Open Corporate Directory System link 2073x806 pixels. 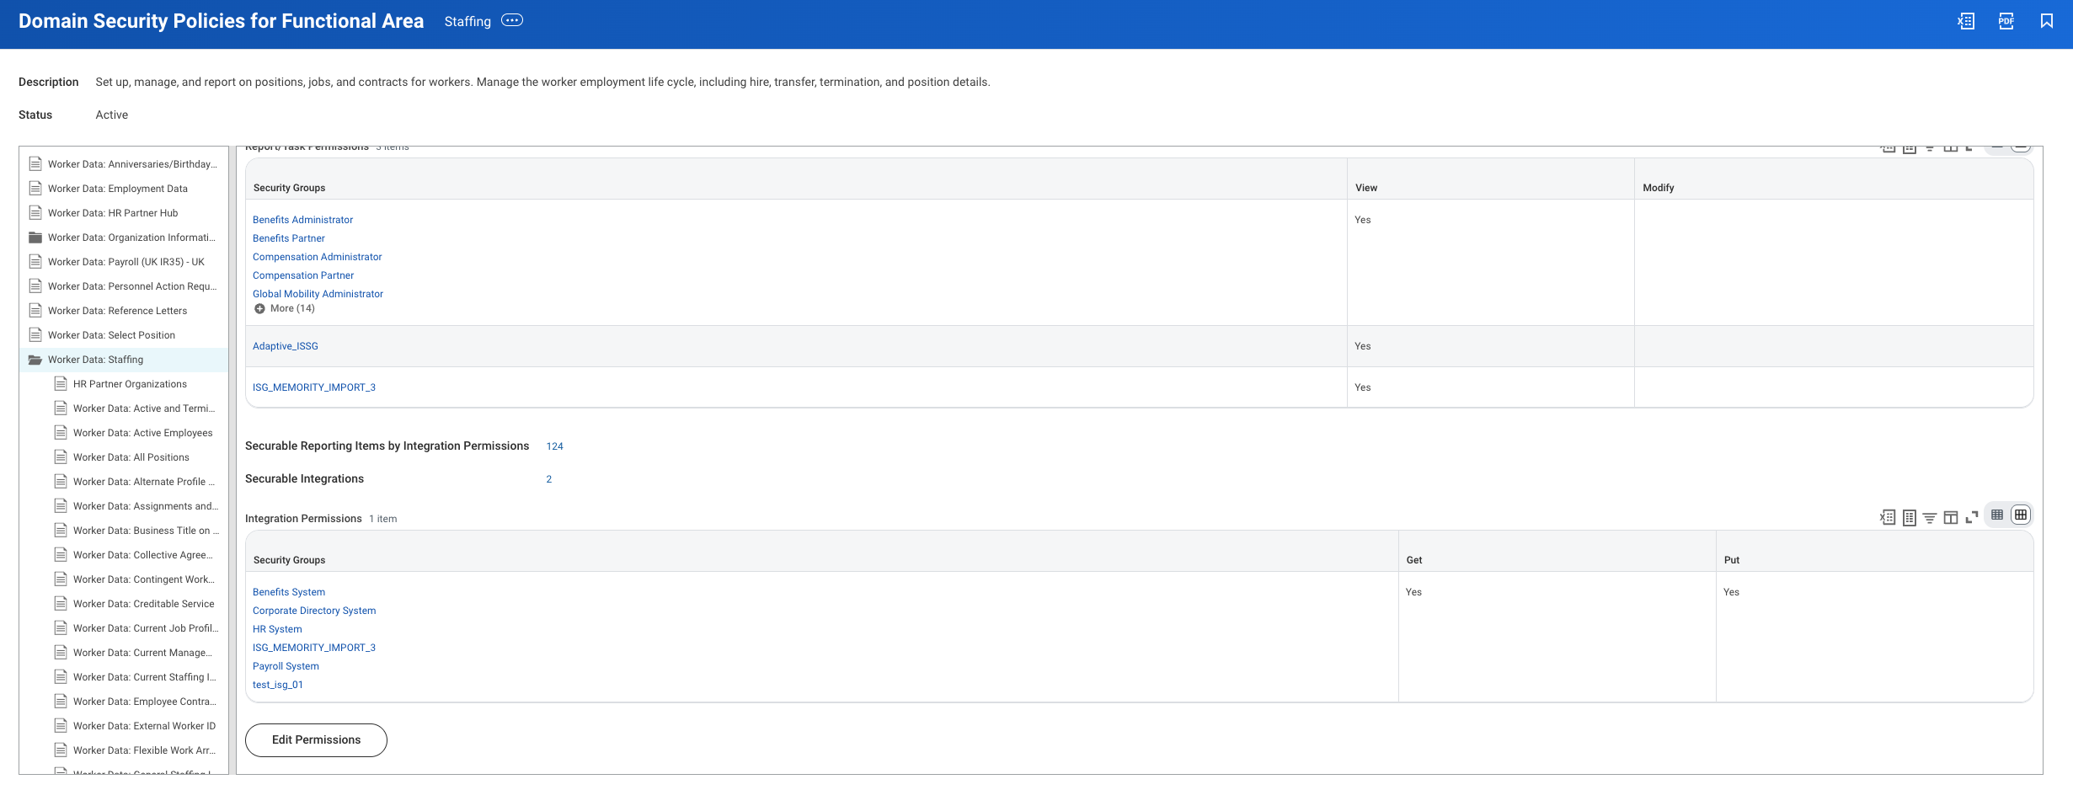point(314,611)
